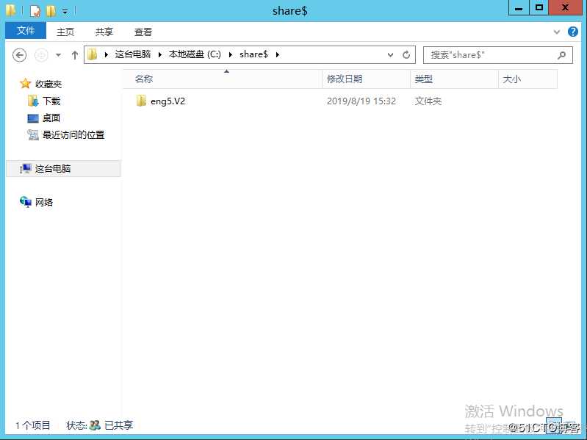Image resolution: width=587 pixels, height=440 pixels.
Task: Click the eng5.V2 folder icon
Action: [141, 101]
